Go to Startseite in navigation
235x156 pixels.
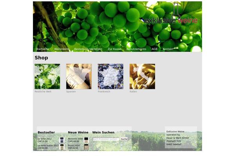[42, 49]
